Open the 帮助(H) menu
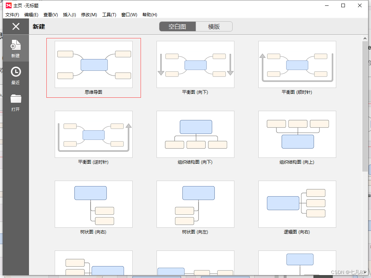Image resolution: width=371 pixels, height=278 pixels. pos(150,14)
